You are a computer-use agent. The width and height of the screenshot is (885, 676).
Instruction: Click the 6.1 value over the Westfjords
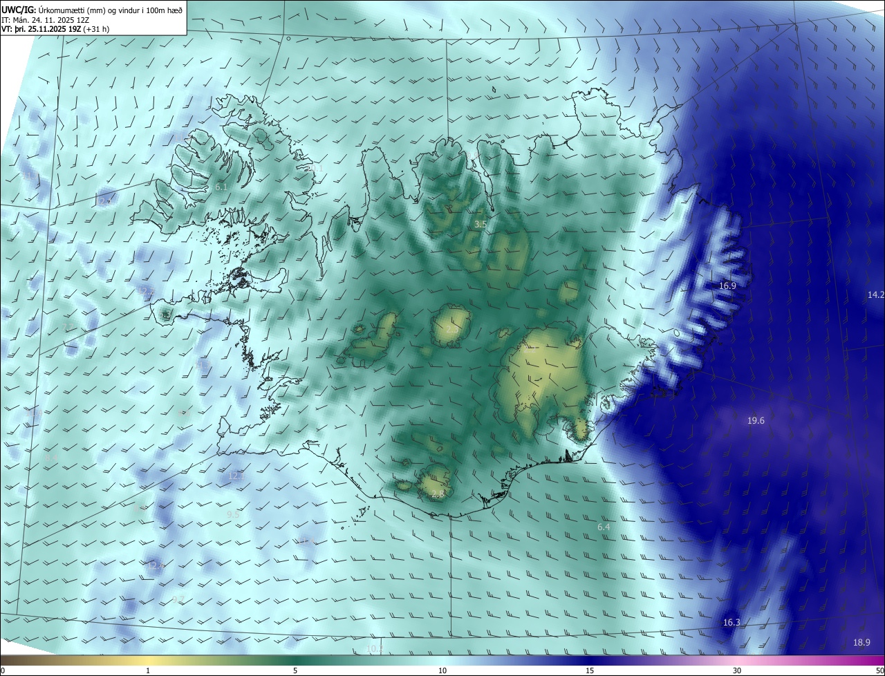coord(221,187)
